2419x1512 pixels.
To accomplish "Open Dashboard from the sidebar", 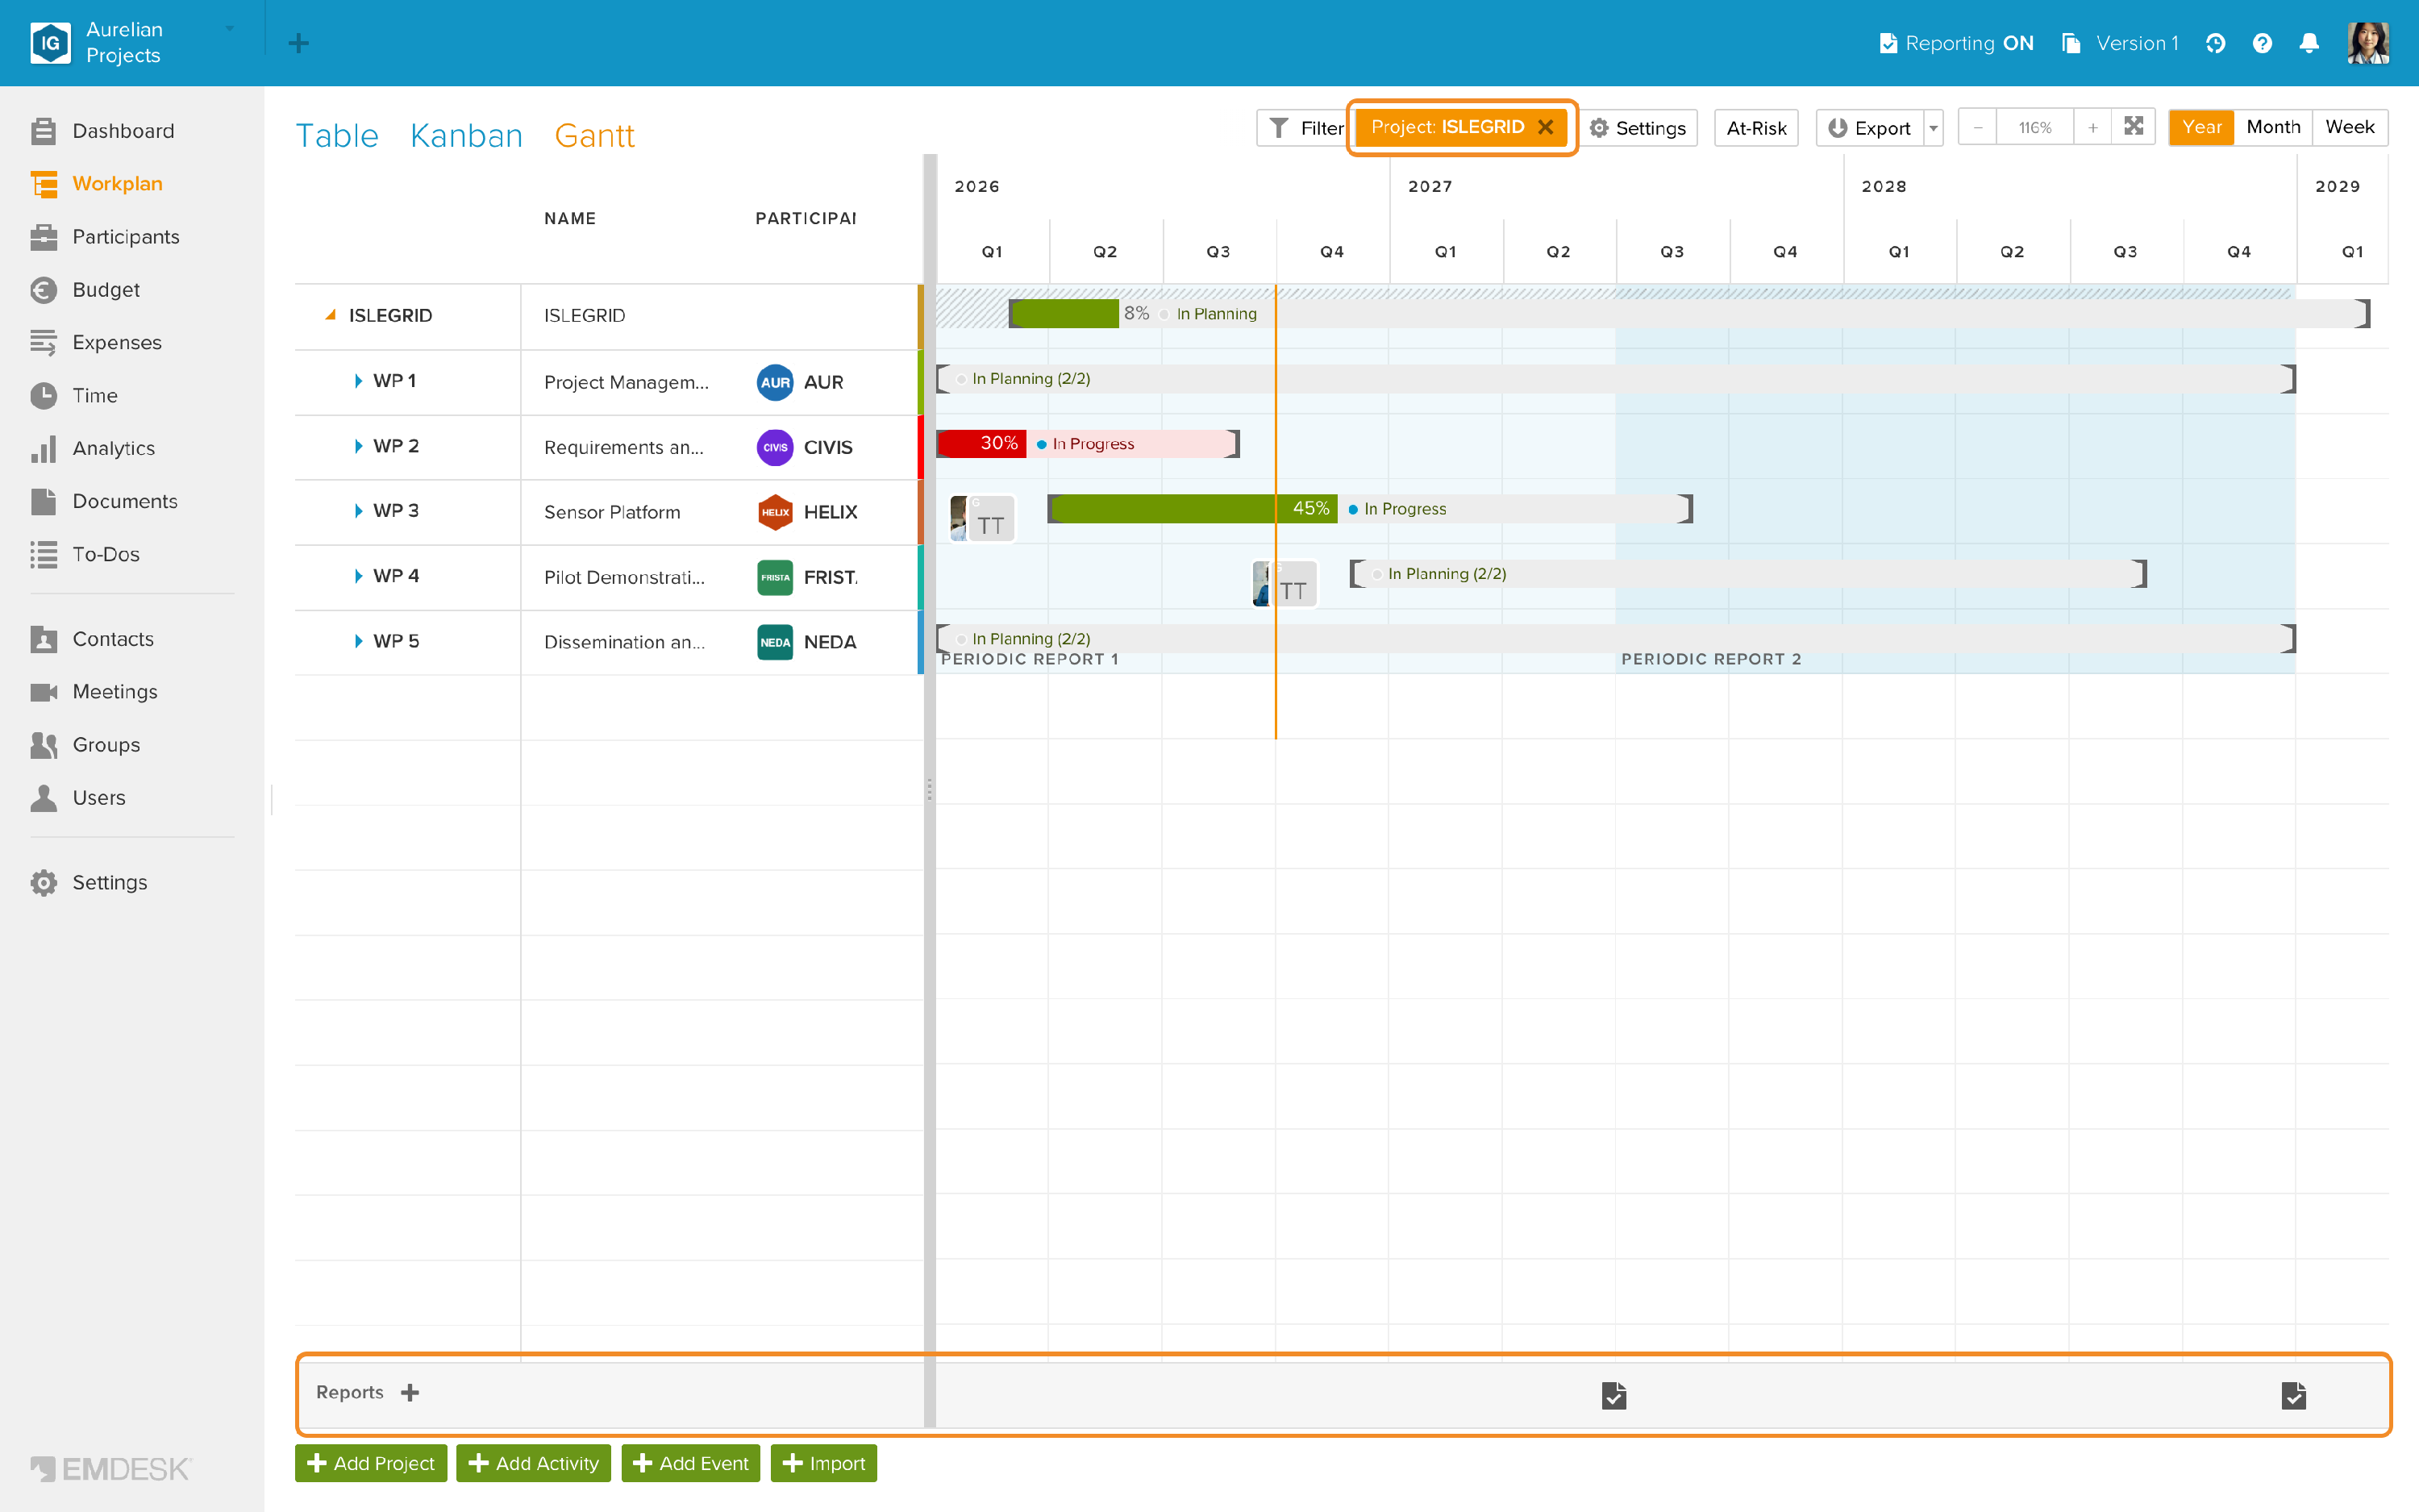I will pyautogui.click(x=102, y=131).
